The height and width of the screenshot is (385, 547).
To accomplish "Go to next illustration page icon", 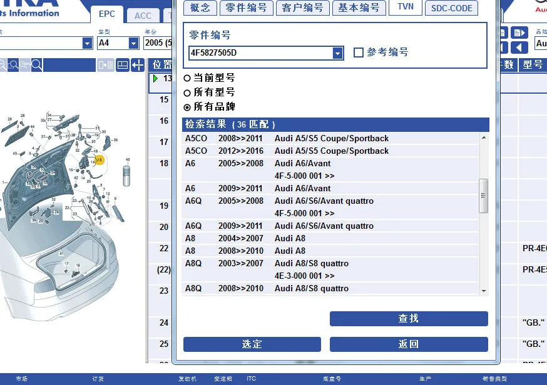I will (519, 32).
